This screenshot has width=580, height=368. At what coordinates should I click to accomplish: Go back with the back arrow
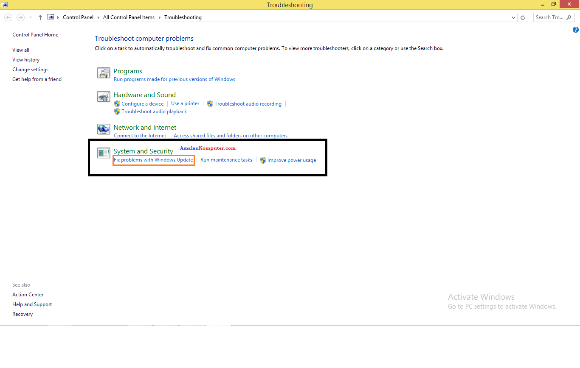pyautogui.click(x=8, y=17)
